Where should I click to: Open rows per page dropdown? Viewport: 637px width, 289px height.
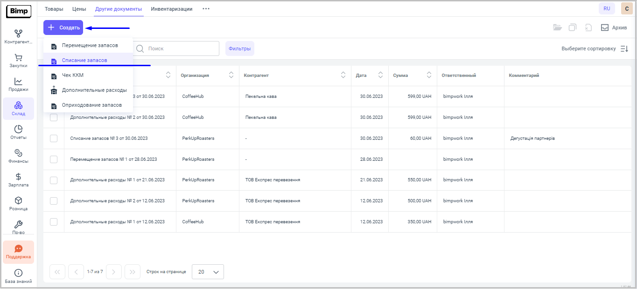[208, 272]
